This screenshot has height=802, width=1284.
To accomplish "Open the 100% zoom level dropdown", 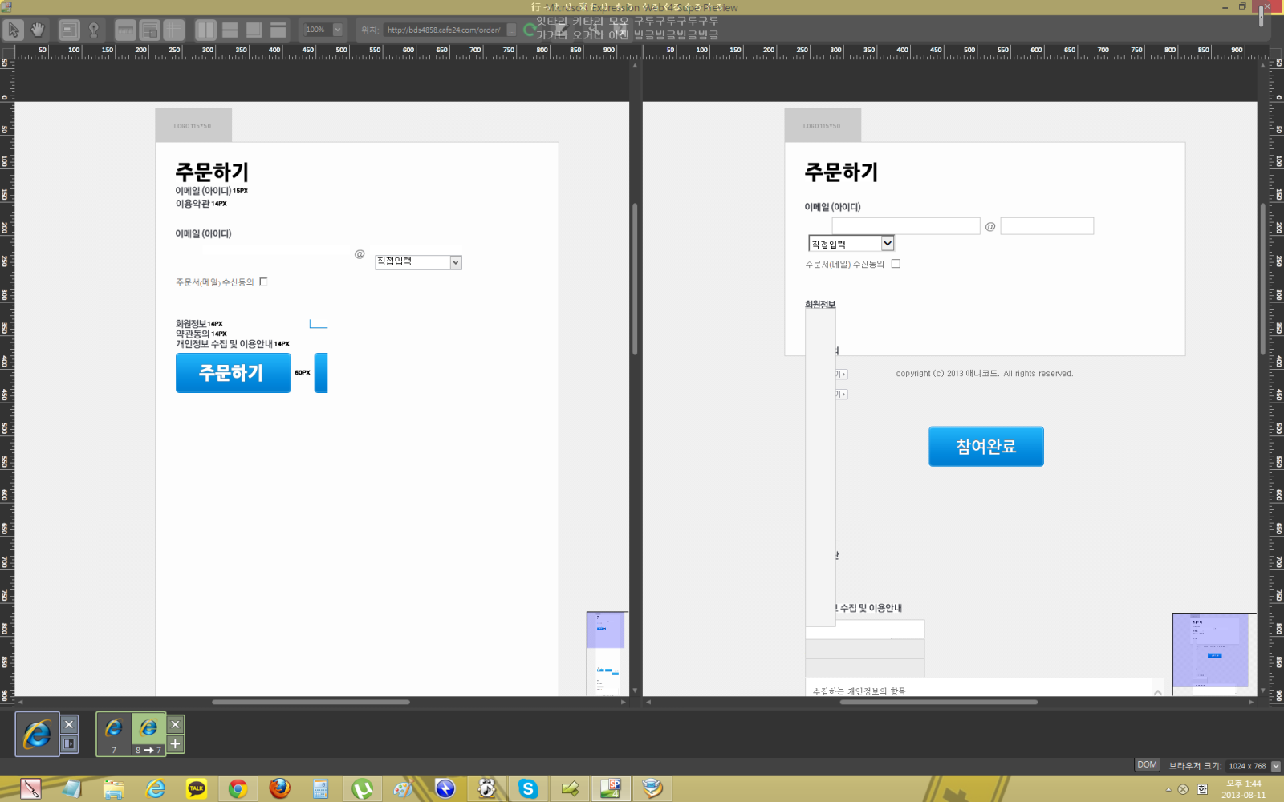I will point(337,30).
